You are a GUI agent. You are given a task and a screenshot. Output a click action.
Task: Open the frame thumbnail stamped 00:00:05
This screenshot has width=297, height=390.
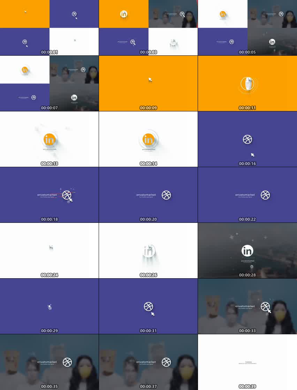tap(247, 28)
